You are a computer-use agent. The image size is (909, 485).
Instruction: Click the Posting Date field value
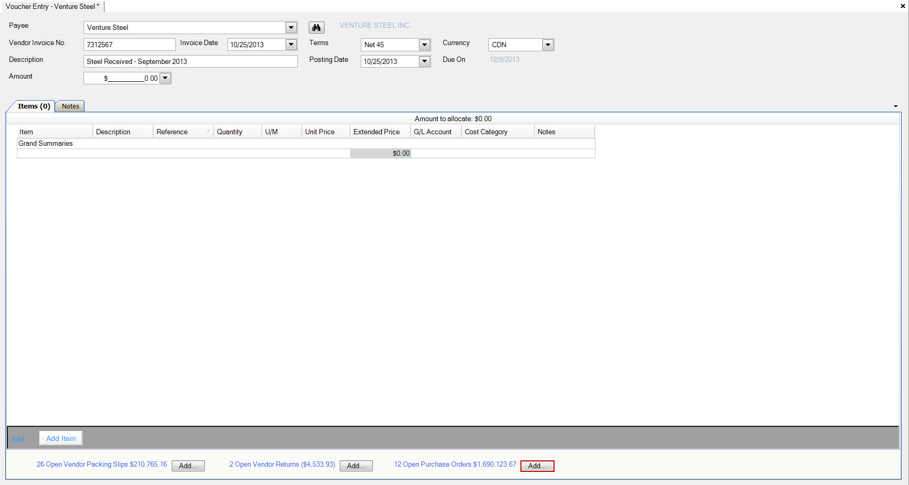pos(381,61)
